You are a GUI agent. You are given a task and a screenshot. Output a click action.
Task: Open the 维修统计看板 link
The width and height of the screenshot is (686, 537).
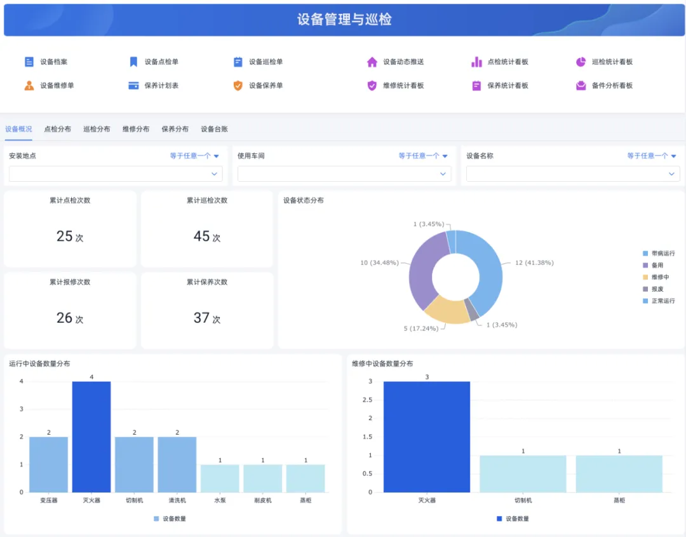[x=403, y=85]
